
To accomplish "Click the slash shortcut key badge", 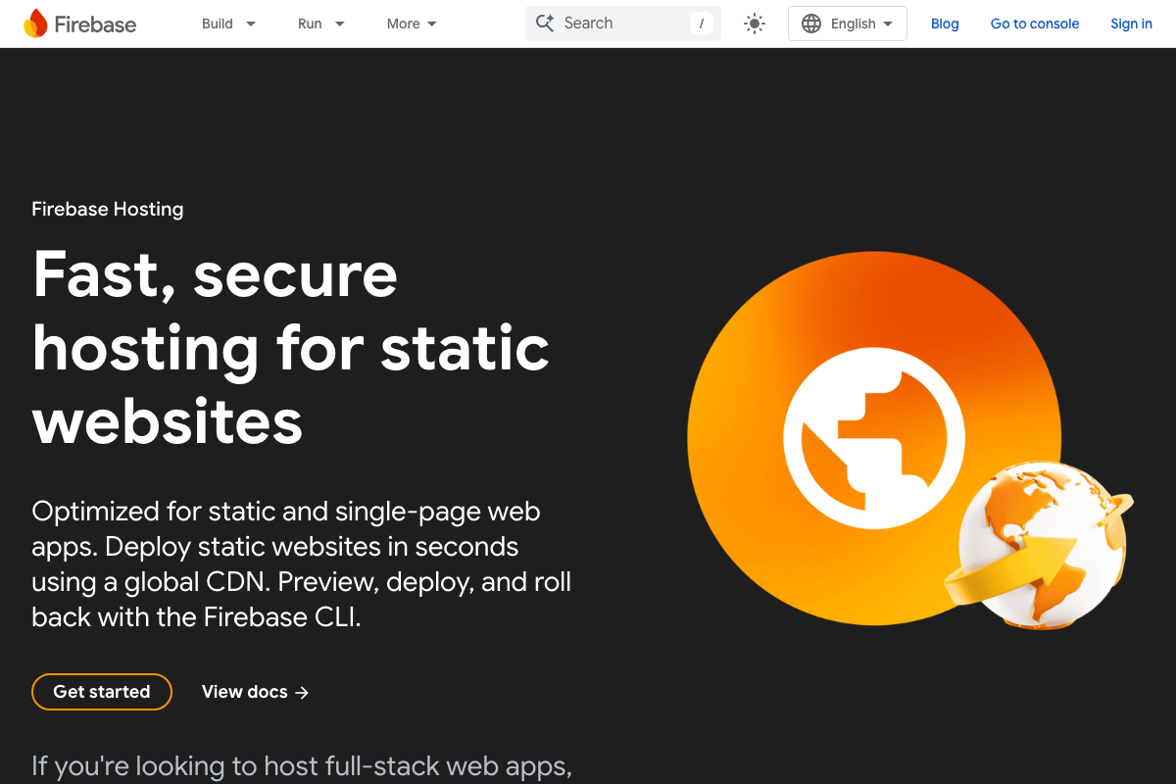I will pos(701,24).
